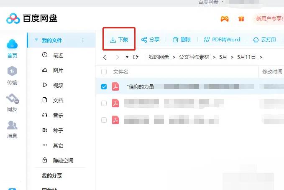Show 视频 videos category

pyautogui.click(x=58, y=85)
